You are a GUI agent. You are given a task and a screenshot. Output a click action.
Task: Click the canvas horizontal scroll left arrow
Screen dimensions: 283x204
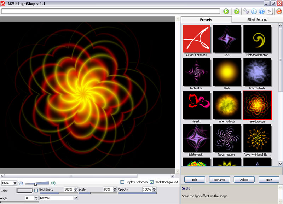2,176
